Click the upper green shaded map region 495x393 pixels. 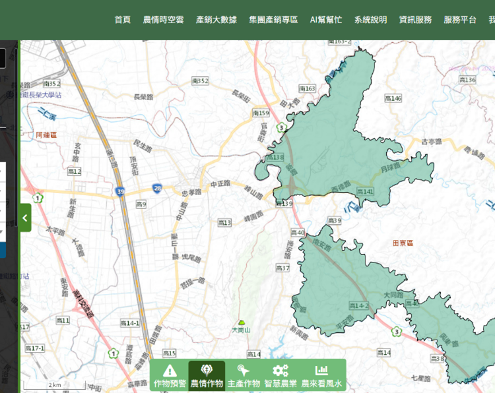tap(337, 132)
